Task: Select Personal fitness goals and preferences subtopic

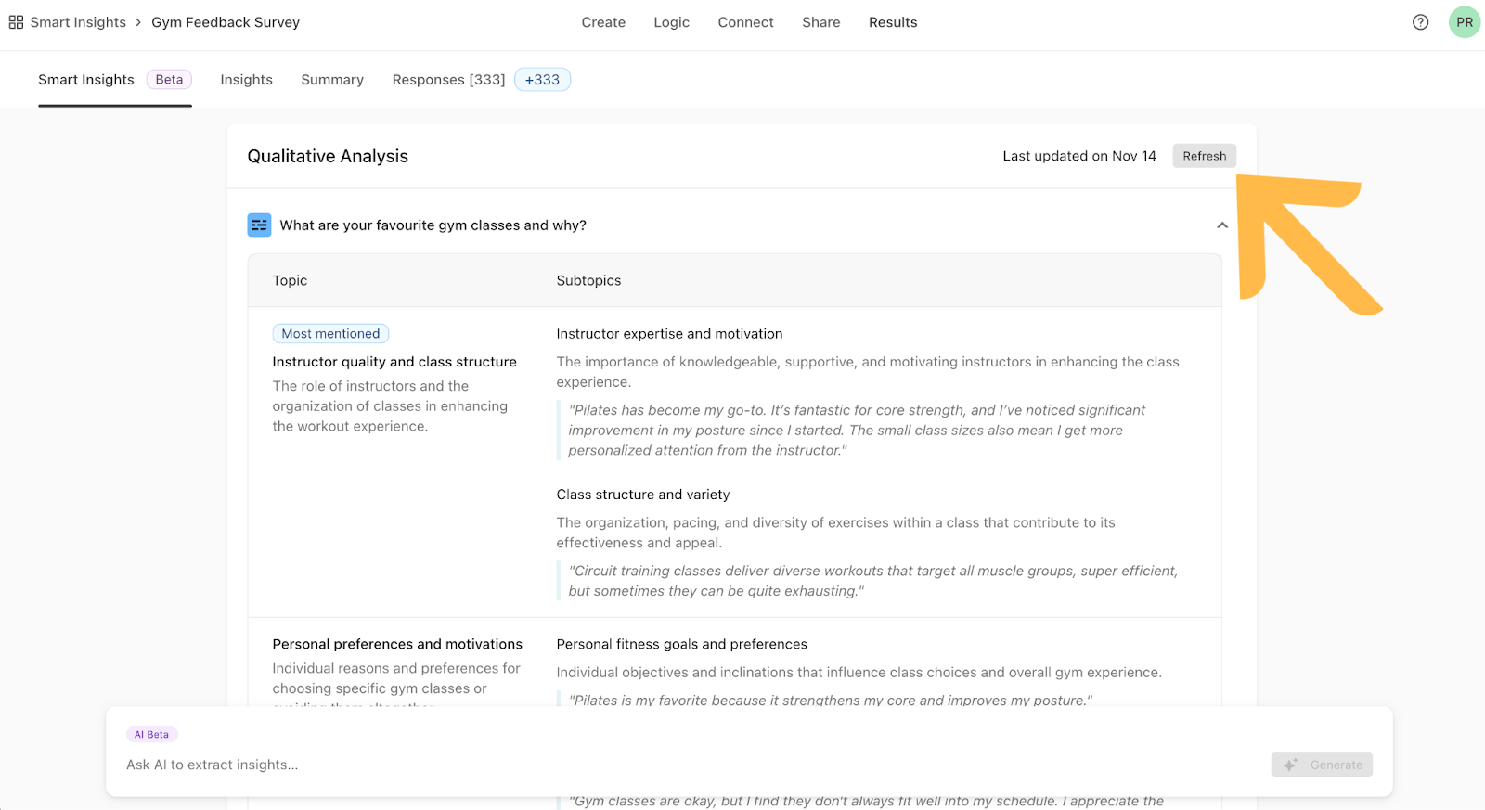Action: tap(681, 644)
